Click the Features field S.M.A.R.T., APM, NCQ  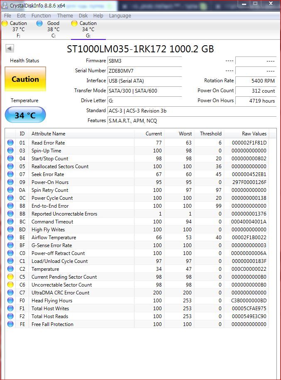tap(192, 120)
